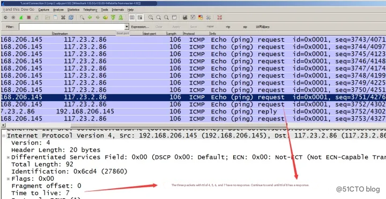The image size is (386, 199).
Task: Click the Save filter button
Action: tap(194, 27)
